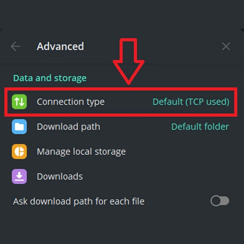This screenshot has height=244, width=244.
Task: Click the Downloads label text
Action: pyautogui.click(x=60, y=176)
